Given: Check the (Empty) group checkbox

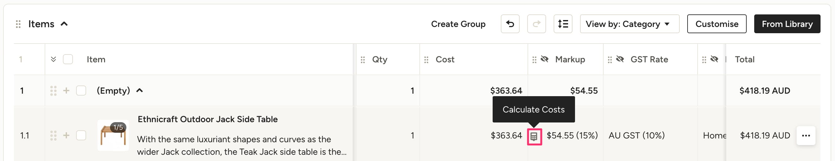Looking at the screenshot, I should (81, 91).
